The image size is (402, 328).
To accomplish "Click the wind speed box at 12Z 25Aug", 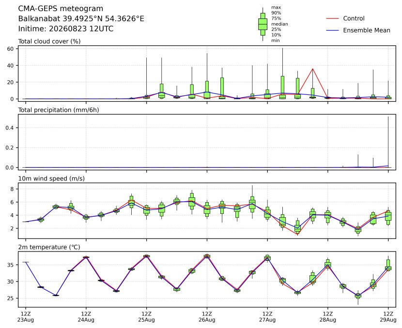I will click(146, 210).
